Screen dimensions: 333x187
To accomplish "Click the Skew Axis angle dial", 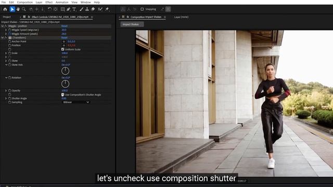I will point(65,71).
